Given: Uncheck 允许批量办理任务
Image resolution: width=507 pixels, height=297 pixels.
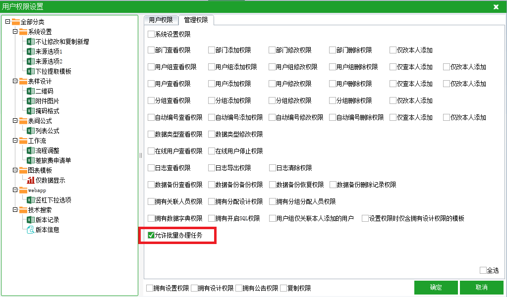Looking at the screenshot, I should point(151,235).
